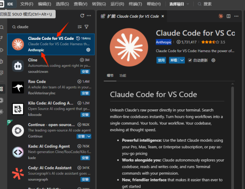The image size is (245, 189).
Task: Open the Go (转到) menu
Action: 99,4
